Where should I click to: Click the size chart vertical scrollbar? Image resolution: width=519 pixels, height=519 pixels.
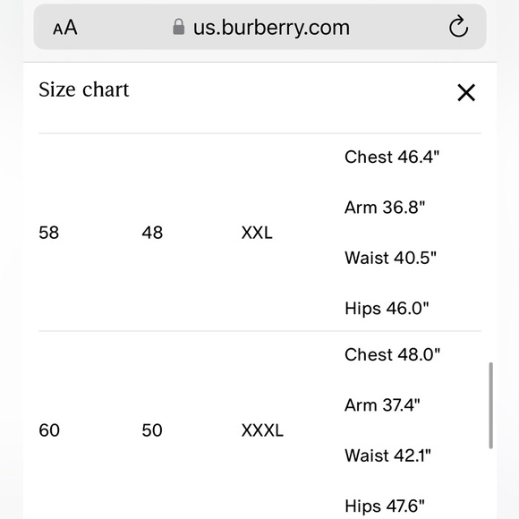[490, 405]
